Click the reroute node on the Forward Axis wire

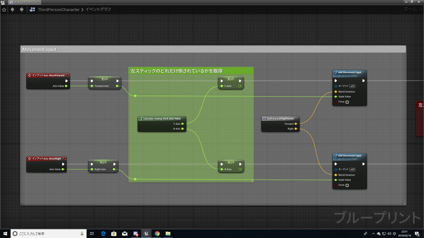135,96
